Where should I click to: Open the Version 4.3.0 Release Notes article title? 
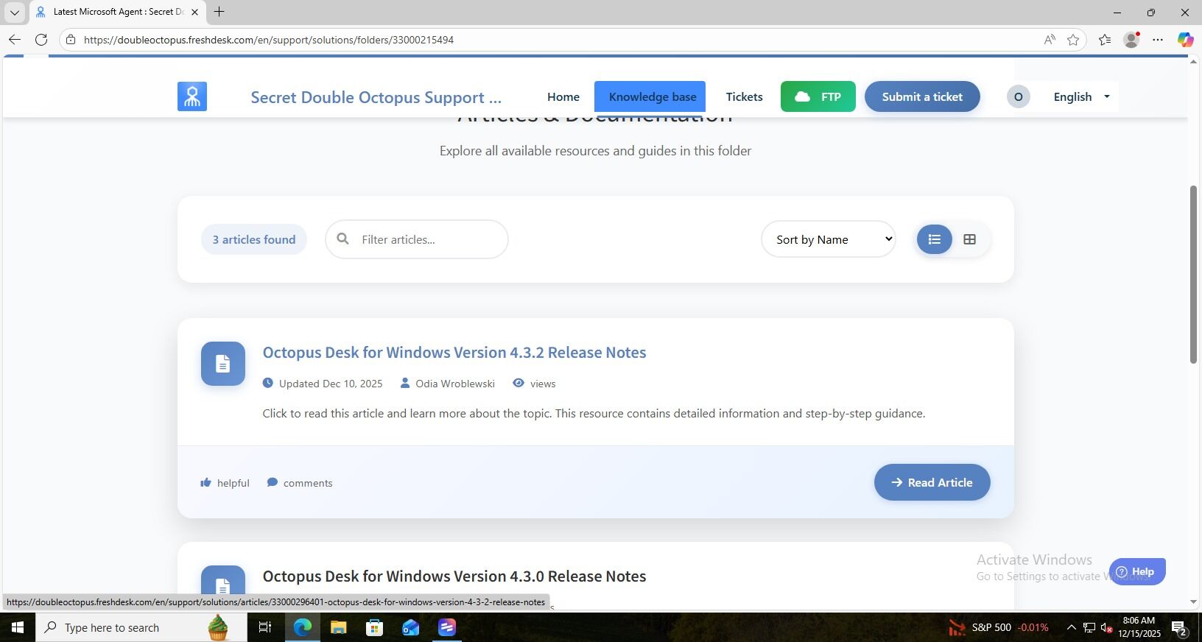454,576
